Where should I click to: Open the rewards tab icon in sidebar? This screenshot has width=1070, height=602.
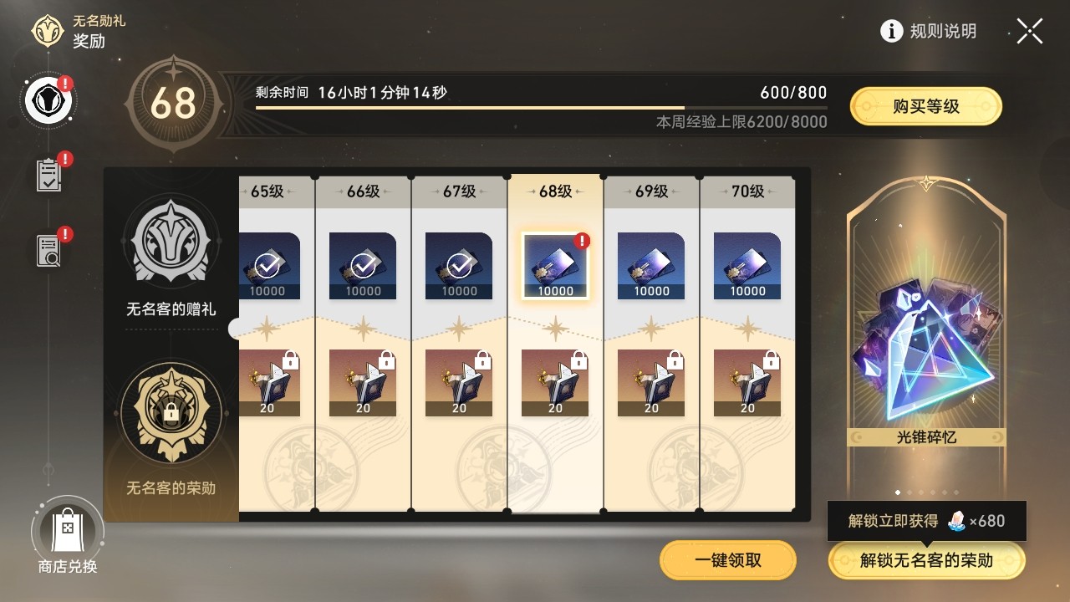coord(49,100)
